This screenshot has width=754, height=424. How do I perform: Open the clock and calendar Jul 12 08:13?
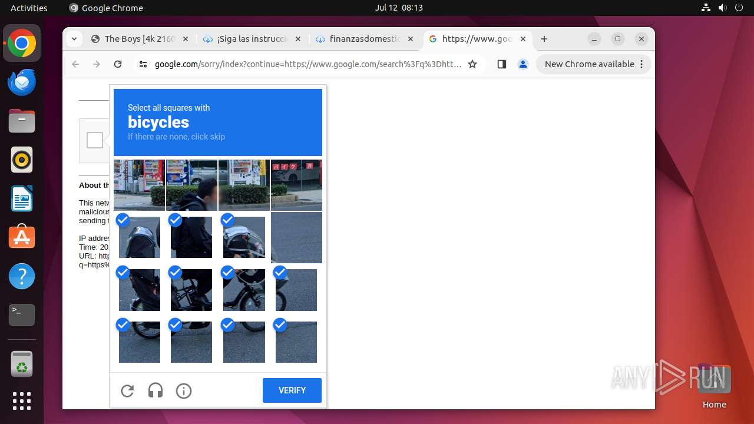point(399,8)
